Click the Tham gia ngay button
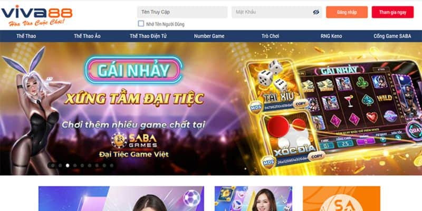This screenshot has height=211, width=422. point(392,12)
